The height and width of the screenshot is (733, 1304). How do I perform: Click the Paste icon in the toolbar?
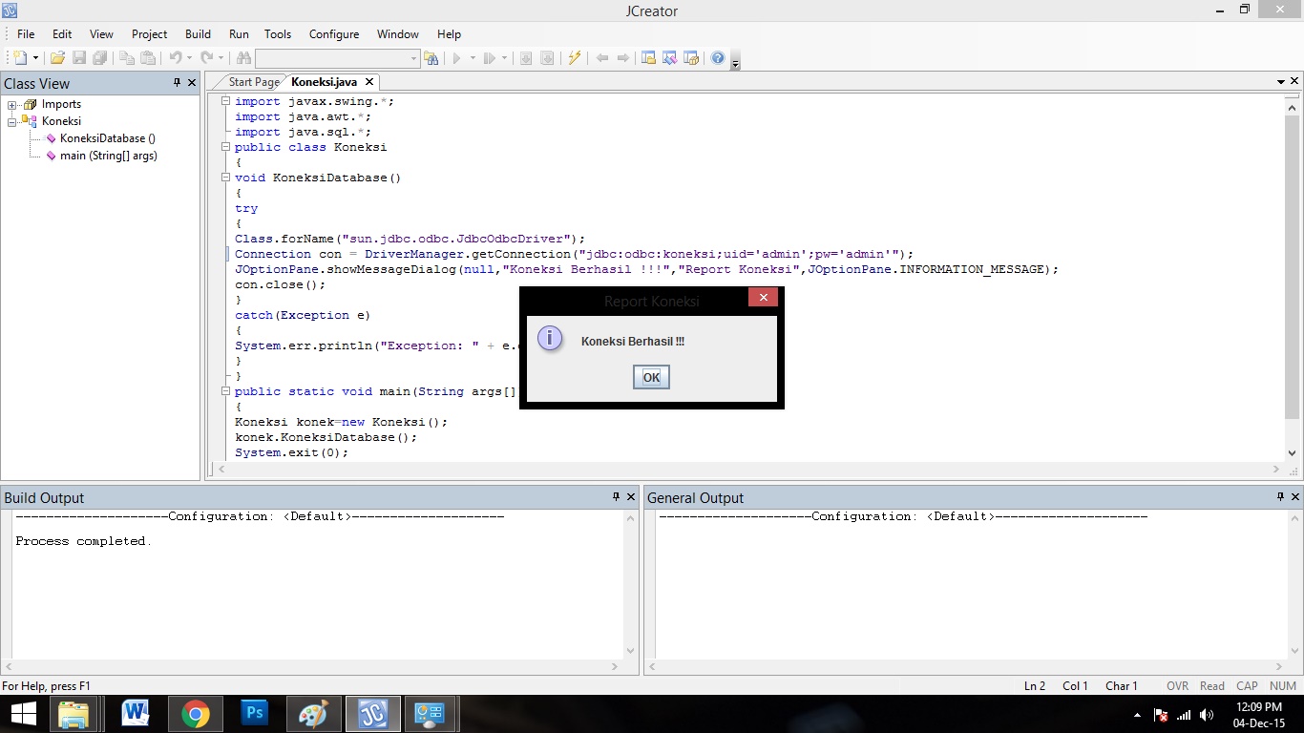point(150,58)
